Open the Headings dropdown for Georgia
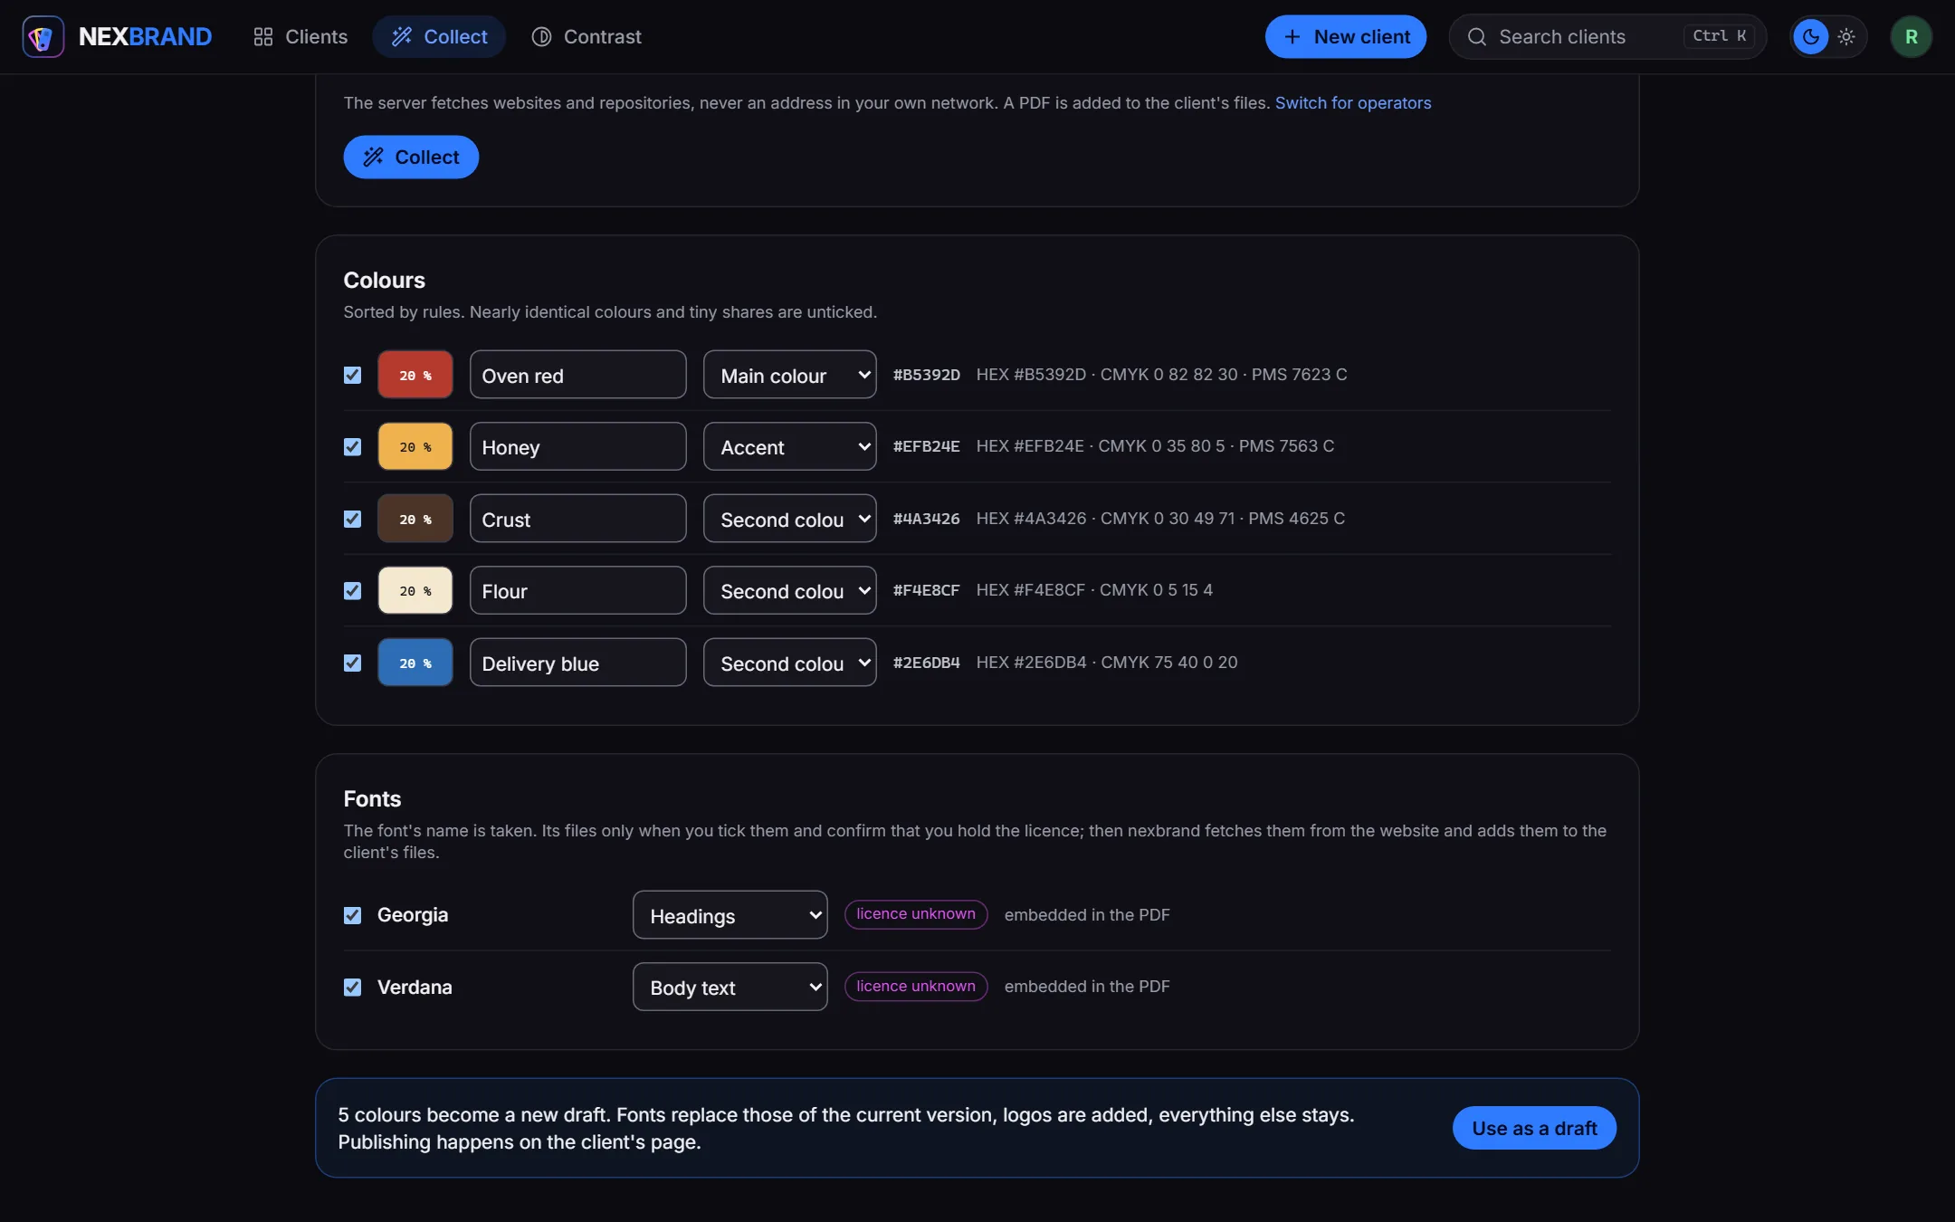Screen dimensions: 1955x1222 pyautogui.click(x=730, y=915)
